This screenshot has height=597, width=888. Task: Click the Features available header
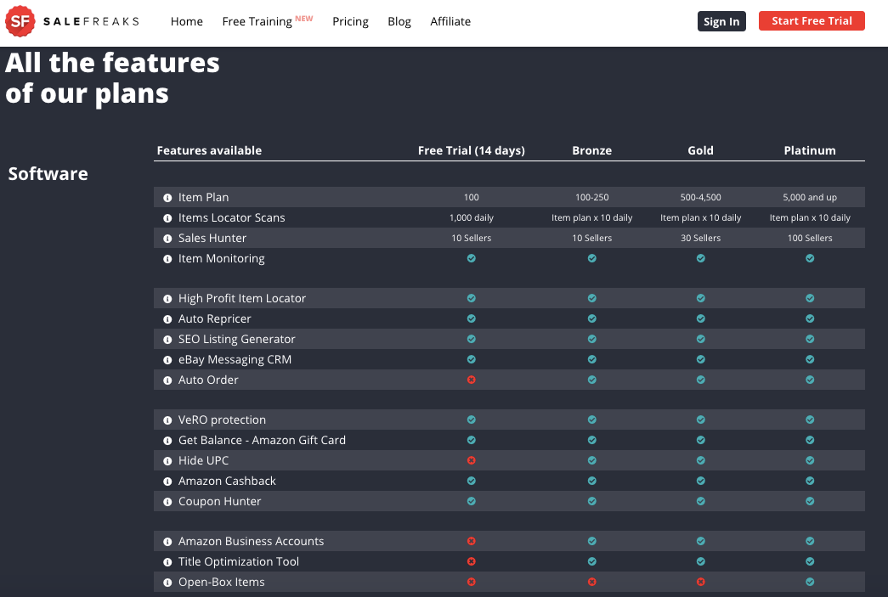(x=209, y=150)
